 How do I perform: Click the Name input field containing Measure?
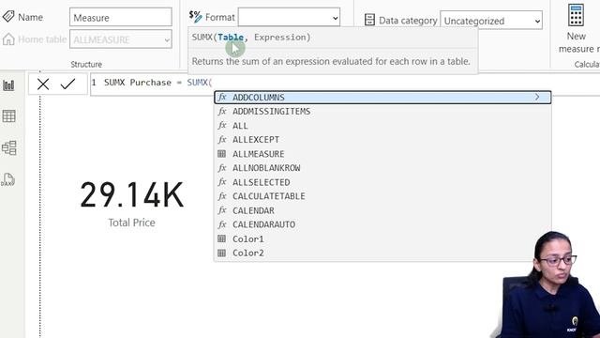[x=121, y=17]
